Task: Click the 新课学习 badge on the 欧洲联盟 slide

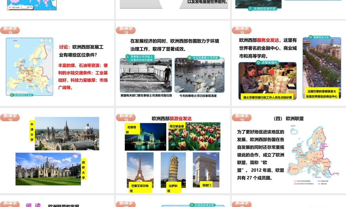Action: [242, 117]
